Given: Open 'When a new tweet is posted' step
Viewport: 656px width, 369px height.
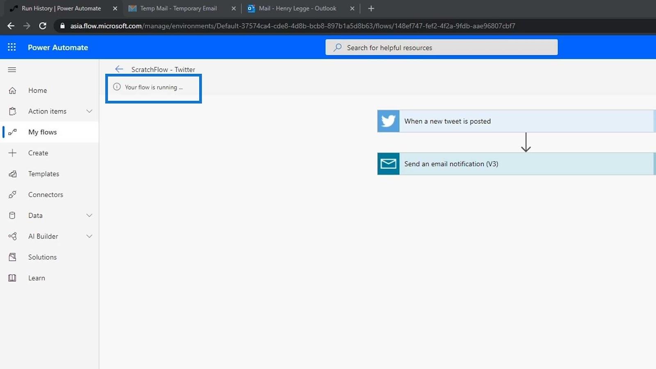Looking at the screenshot, I should 517,121.
